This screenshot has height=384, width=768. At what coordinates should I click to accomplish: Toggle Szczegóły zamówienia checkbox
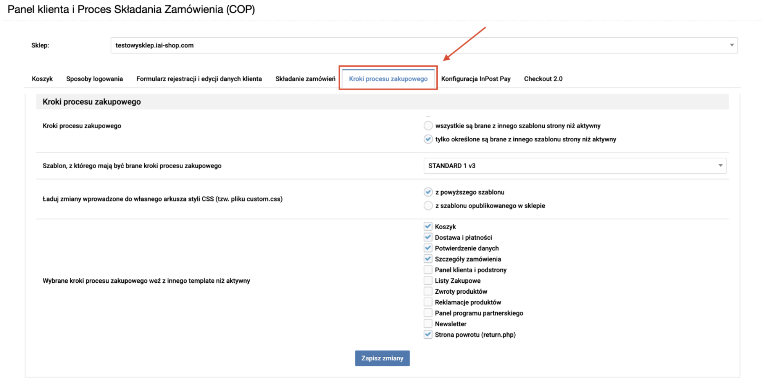428,259
